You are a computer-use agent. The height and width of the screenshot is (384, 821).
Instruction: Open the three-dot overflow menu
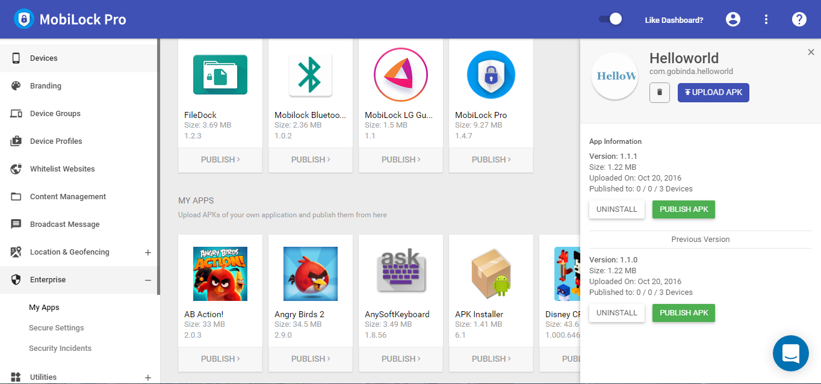(766, 19)
